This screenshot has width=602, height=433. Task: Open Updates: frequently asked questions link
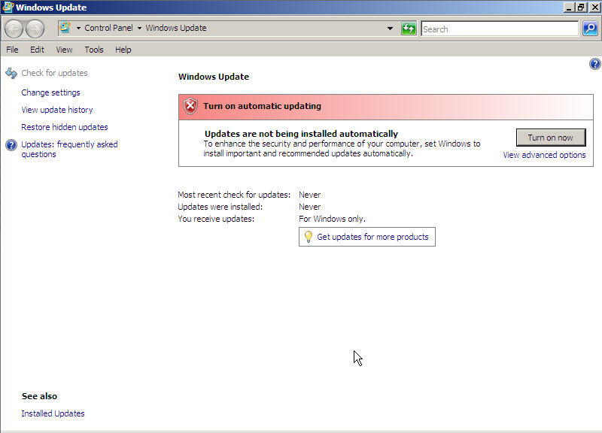69,149
